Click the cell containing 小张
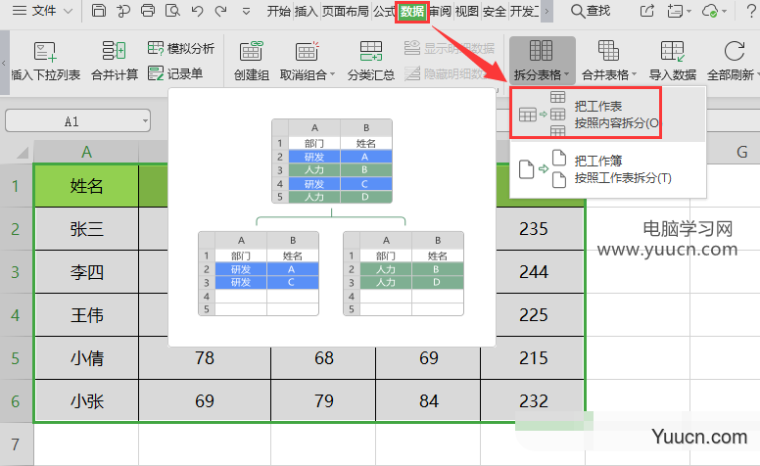 (x=86, y=401)
